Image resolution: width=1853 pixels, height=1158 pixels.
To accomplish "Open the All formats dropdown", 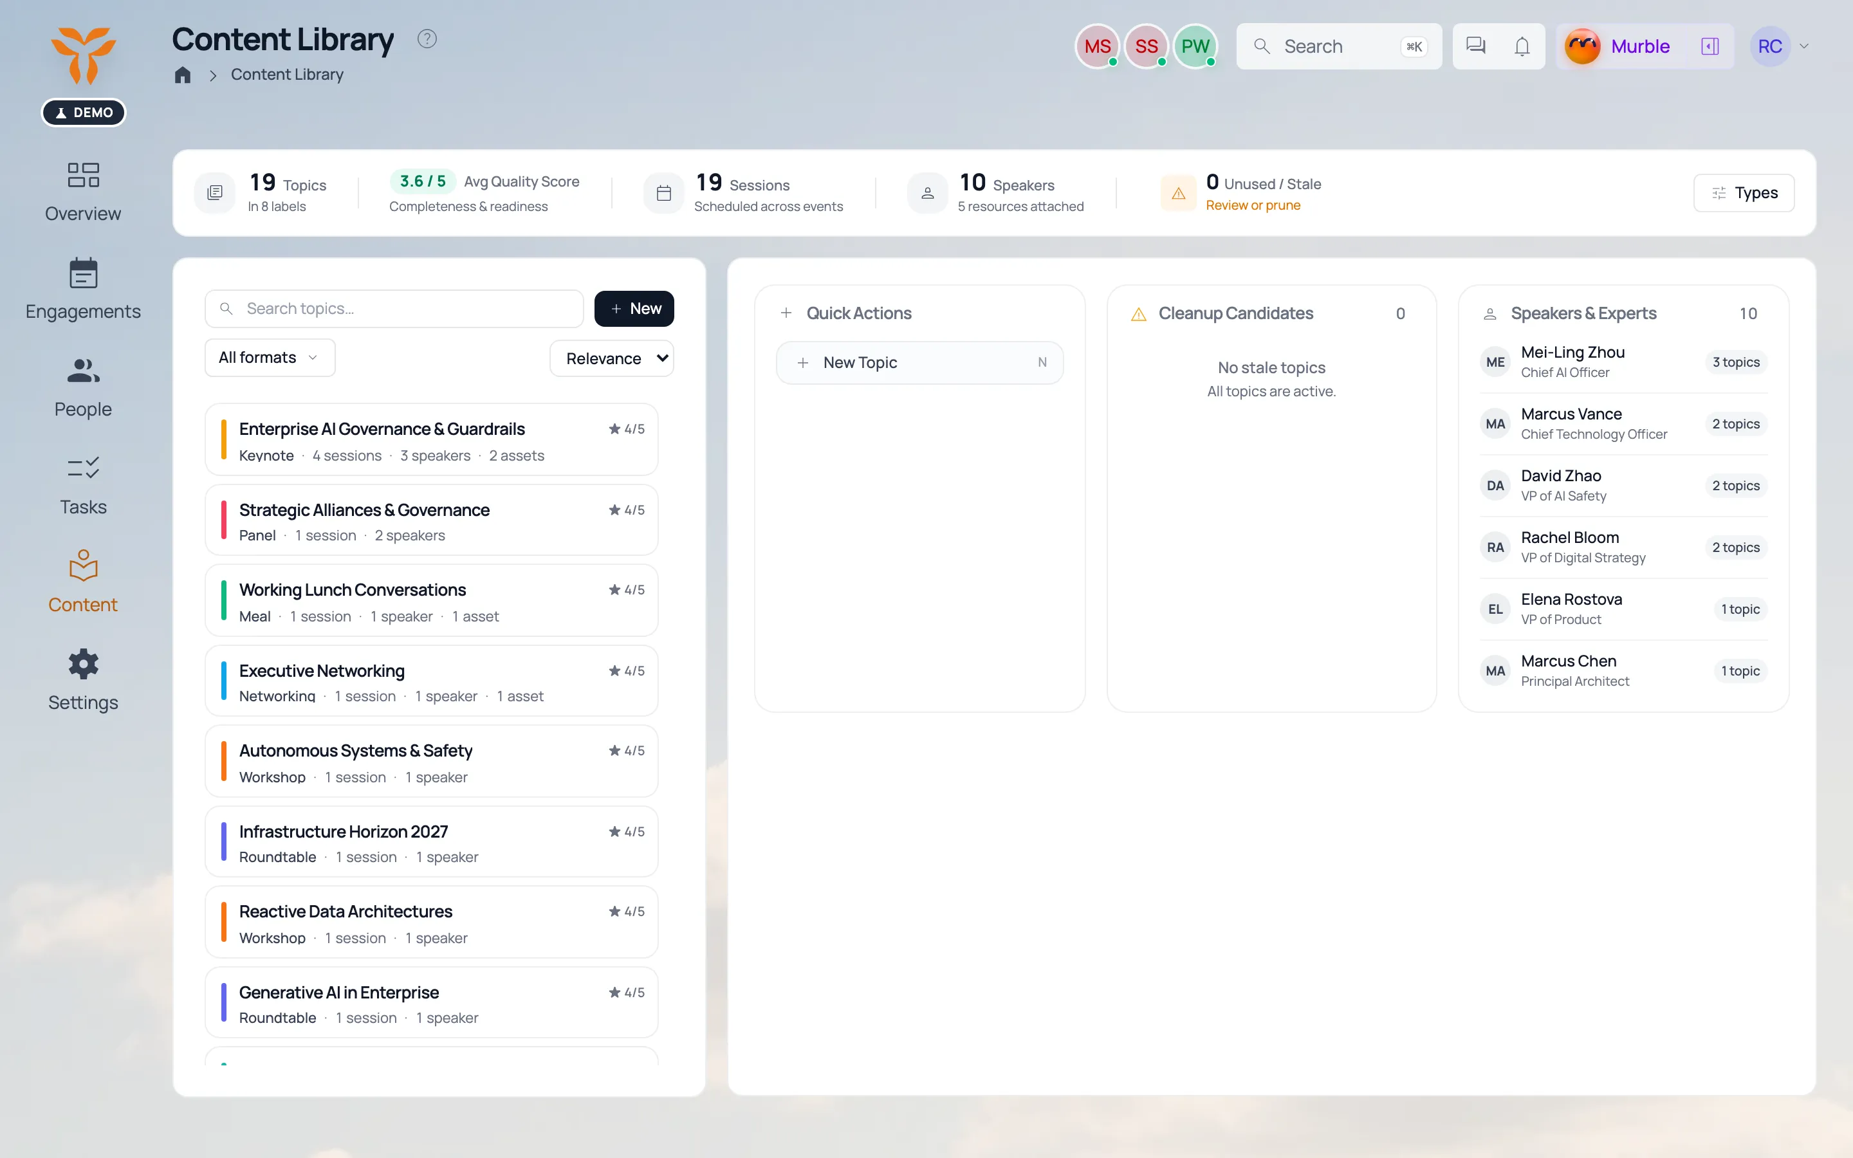I will pos(270,358).
